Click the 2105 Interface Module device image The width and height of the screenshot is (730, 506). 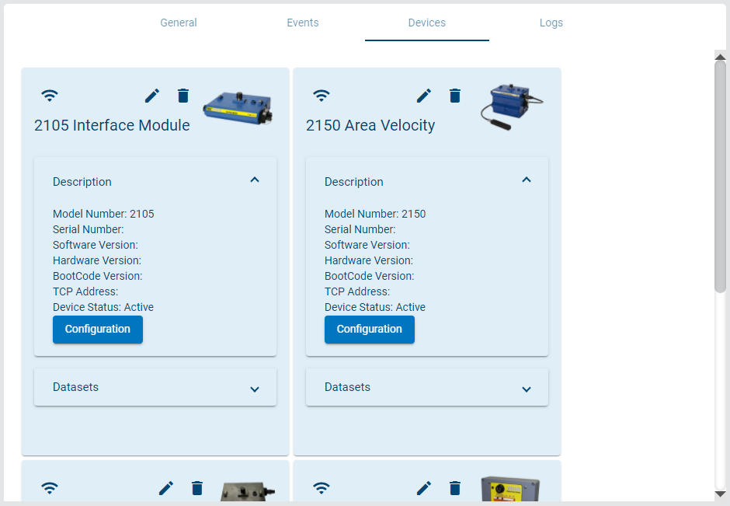click(x=238, y=108)
